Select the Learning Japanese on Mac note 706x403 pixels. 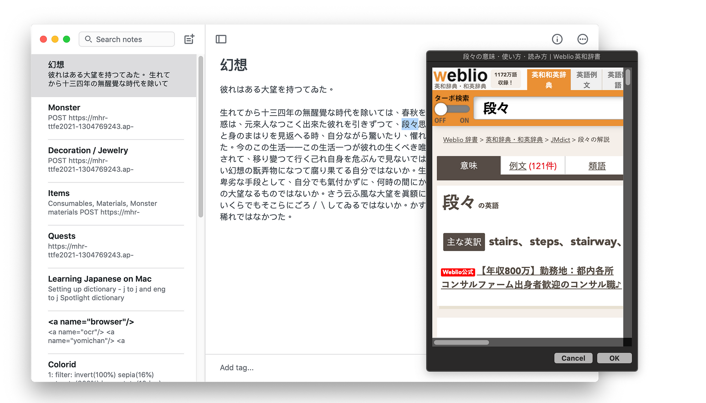tap(114, 289)
